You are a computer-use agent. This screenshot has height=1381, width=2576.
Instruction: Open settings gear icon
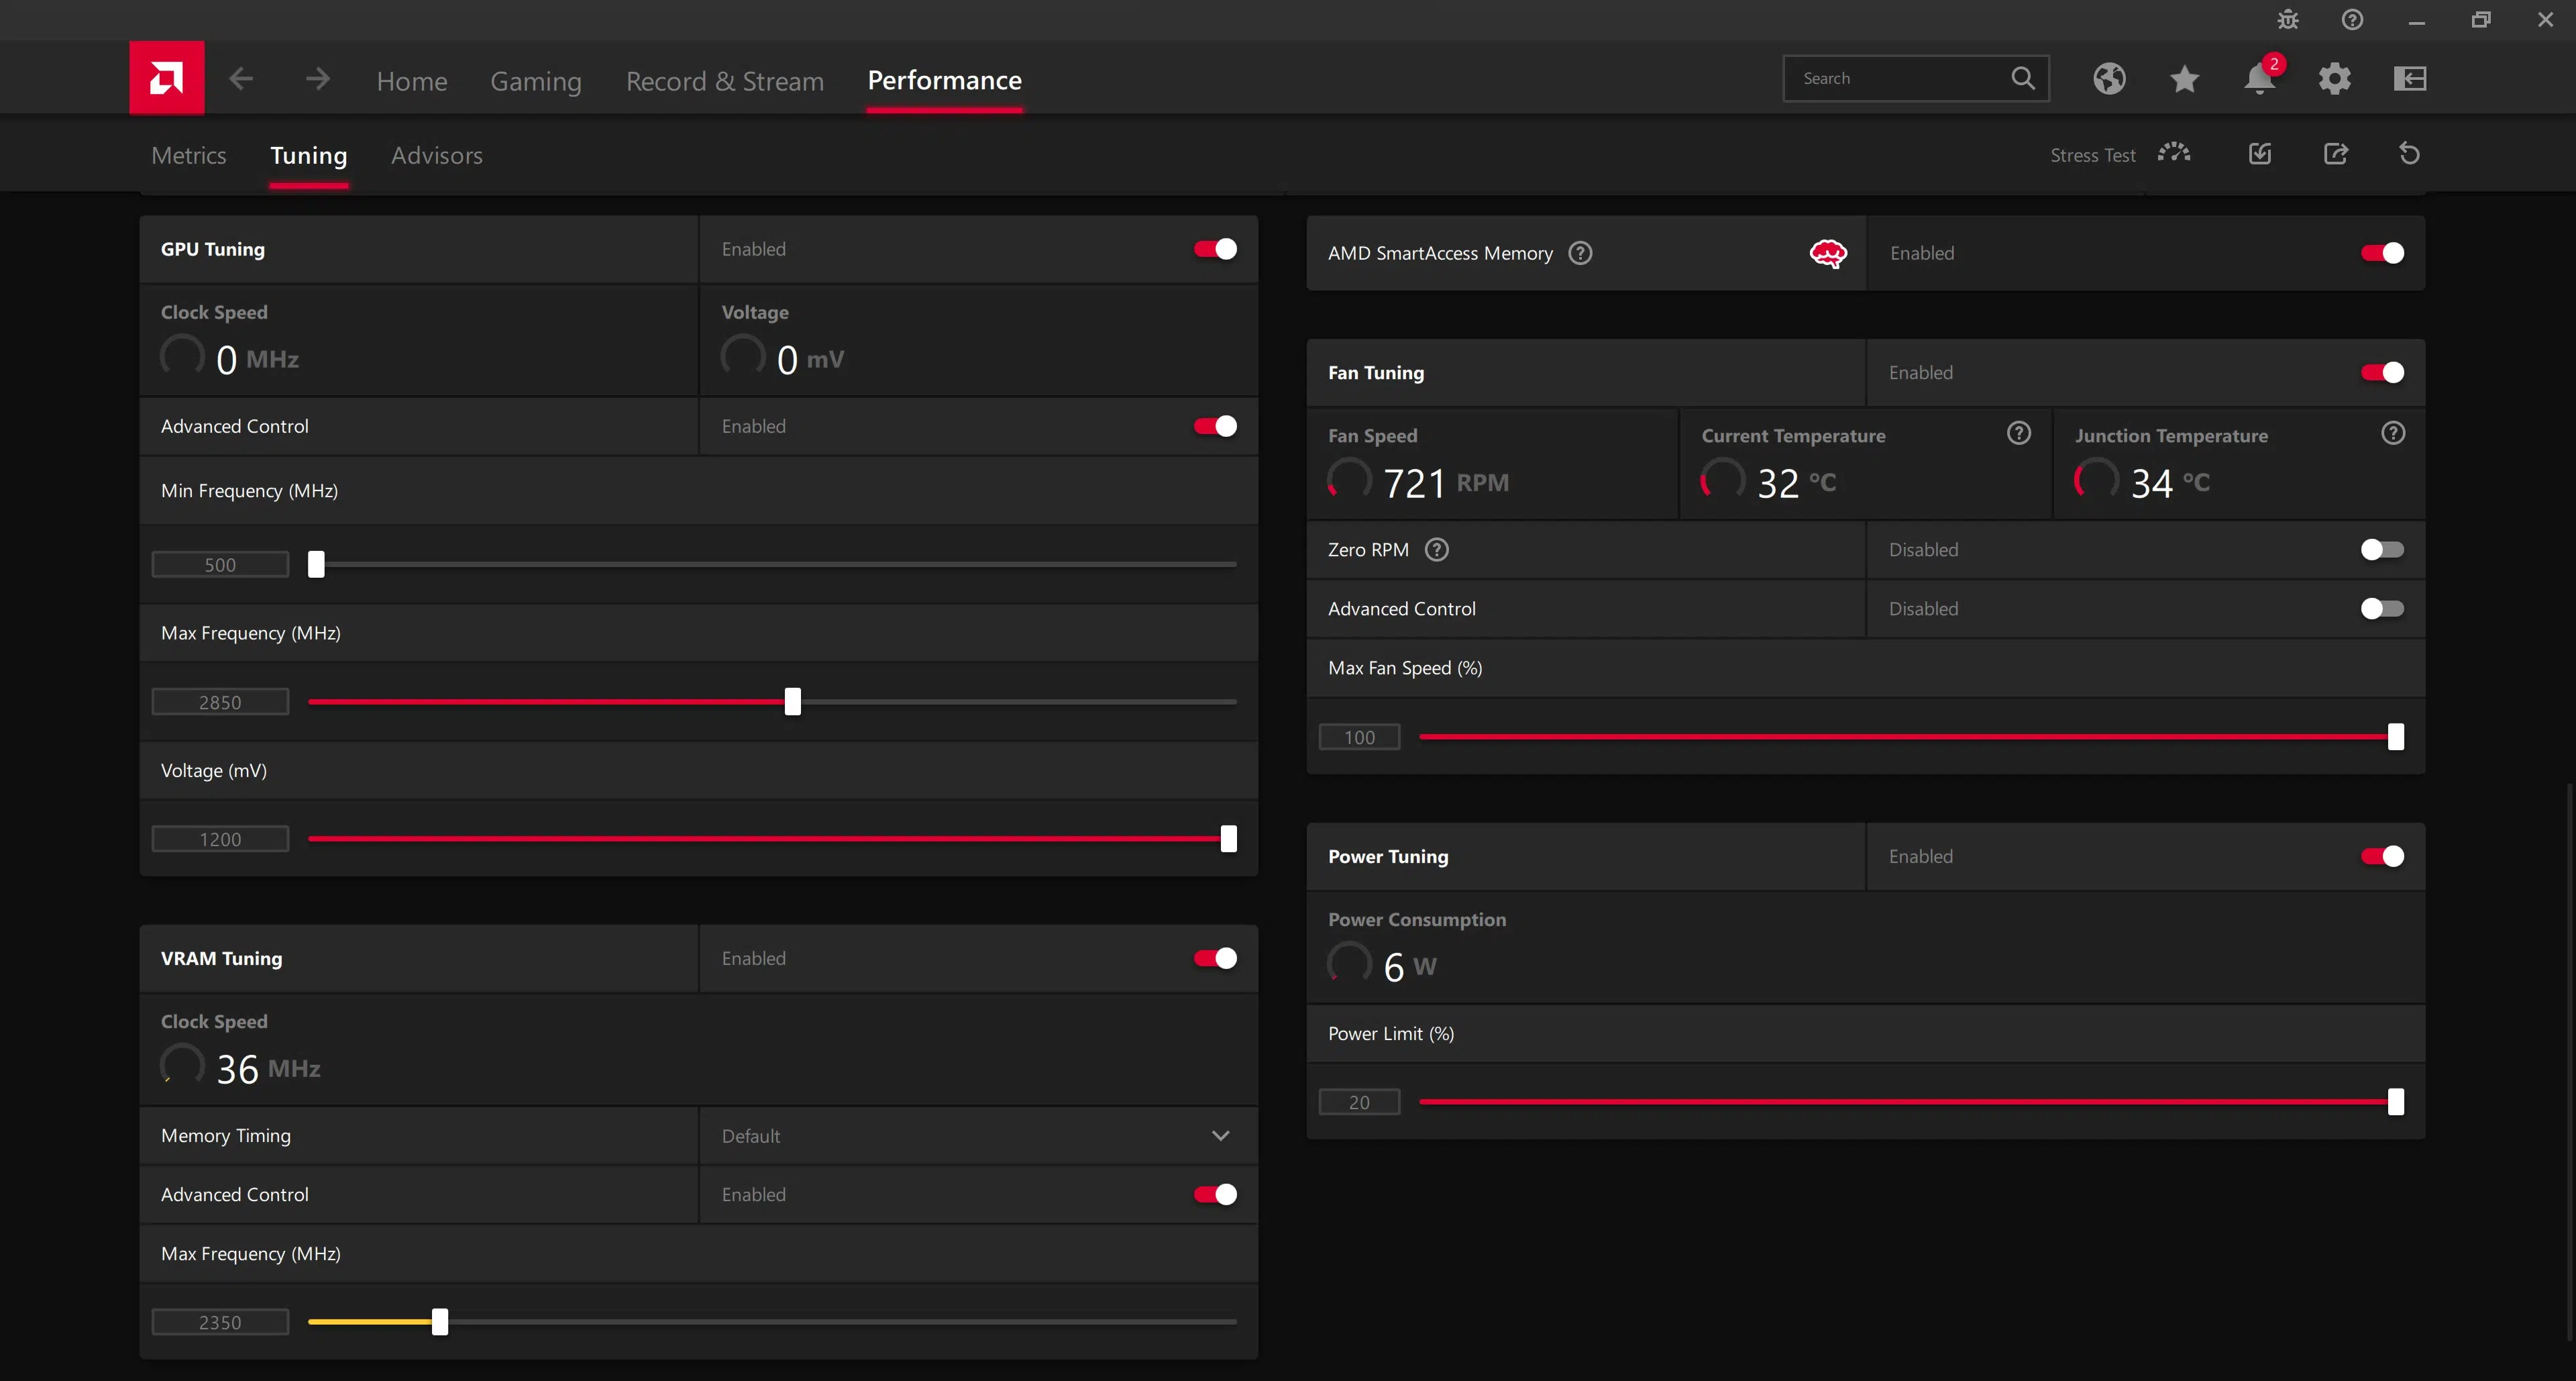click(2334, 78)
